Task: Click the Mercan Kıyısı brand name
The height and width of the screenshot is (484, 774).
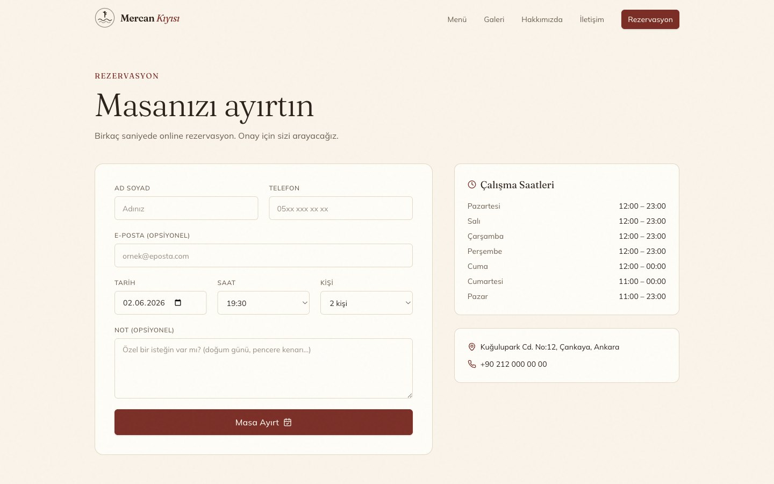Action: (x=150, y=18)
